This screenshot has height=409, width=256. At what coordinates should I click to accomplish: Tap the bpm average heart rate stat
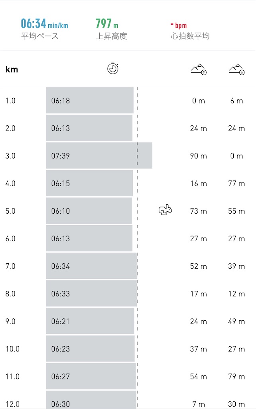coord(179,25)
